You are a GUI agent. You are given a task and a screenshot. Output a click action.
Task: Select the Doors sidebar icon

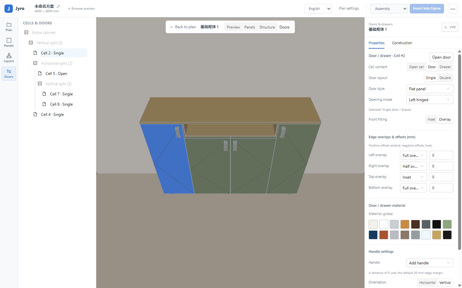tap(9, 74)
